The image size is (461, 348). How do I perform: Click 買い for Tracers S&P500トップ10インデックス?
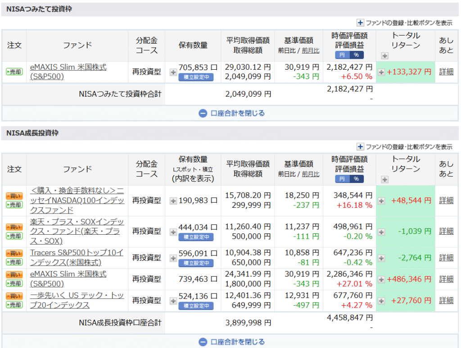[x=14, y=253]
